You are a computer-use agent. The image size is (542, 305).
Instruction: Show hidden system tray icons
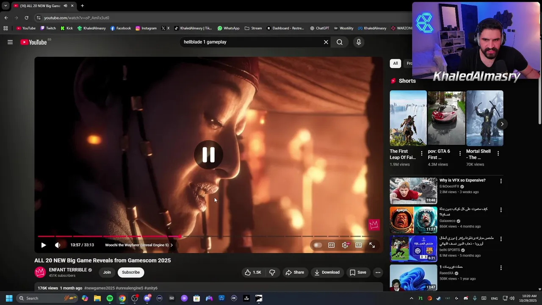click(x=411, y=298)
